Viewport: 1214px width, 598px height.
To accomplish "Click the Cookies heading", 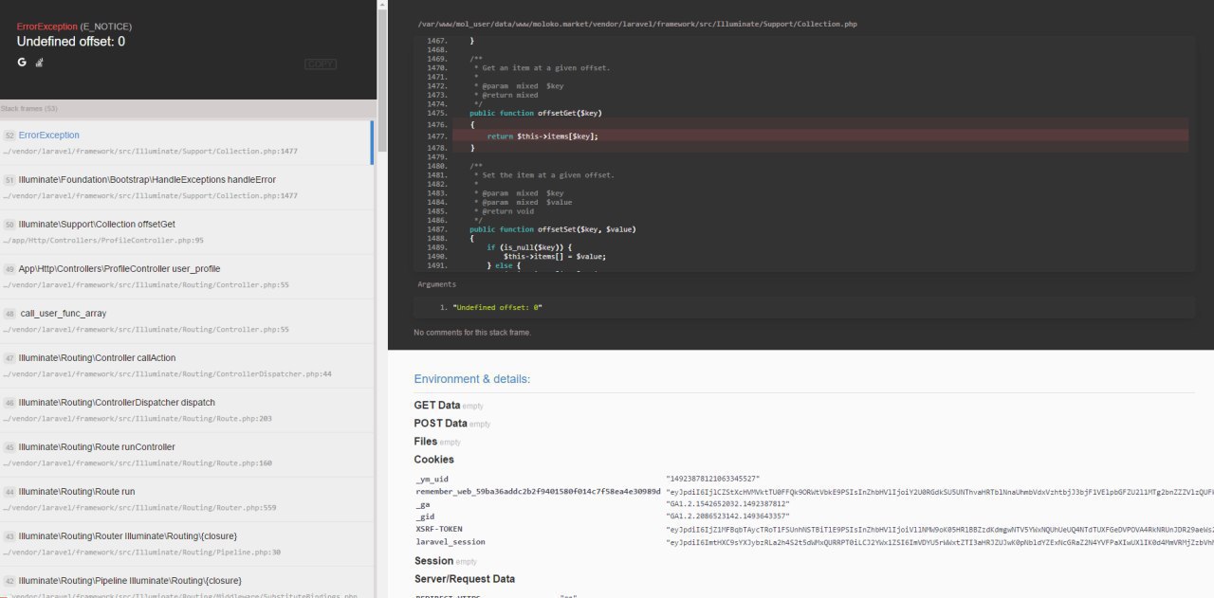I will click(433, 460).
